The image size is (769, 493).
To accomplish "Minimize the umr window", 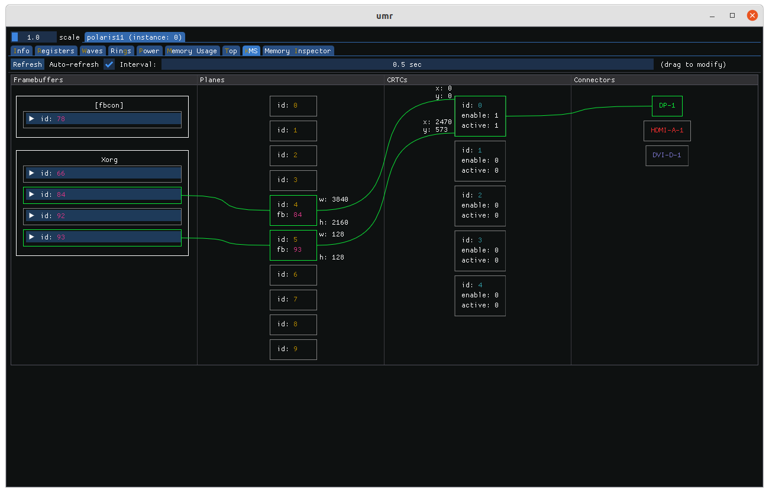I will coord(713,15).
